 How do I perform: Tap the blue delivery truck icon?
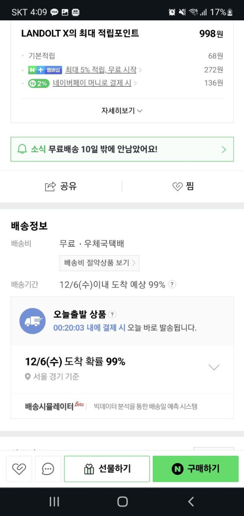tap(33, 321)
